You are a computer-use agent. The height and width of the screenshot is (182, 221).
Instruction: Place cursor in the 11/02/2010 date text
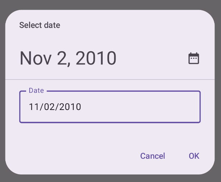(x=55, y=107)
